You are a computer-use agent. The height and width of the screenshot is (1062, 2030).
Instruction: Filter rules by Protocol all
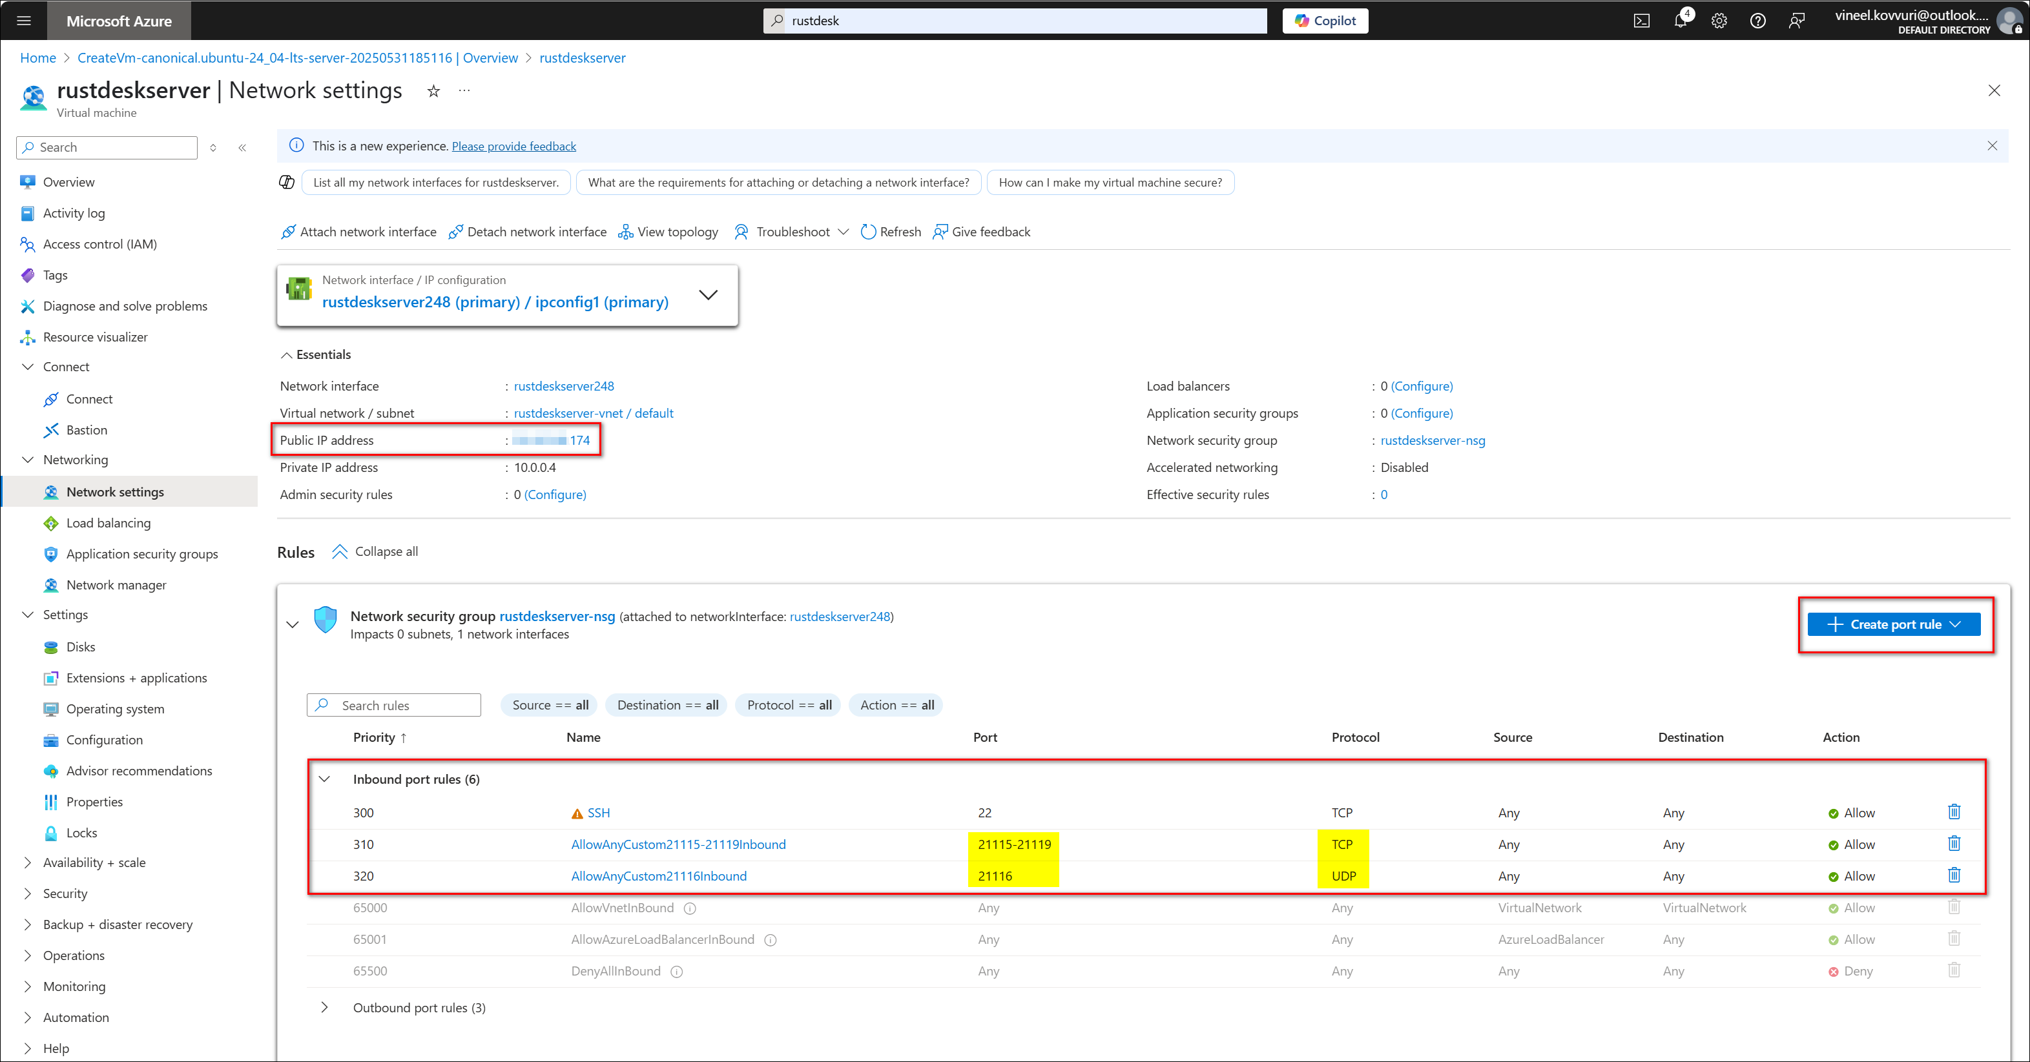[x=787, y=704]
